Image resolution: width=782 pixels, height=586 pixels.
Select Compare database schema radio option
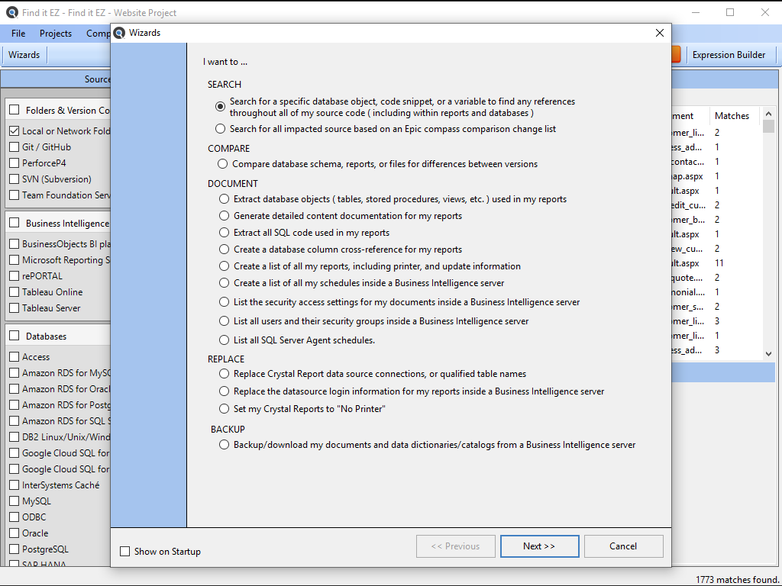pyautogui.click(x=223, y=164)
